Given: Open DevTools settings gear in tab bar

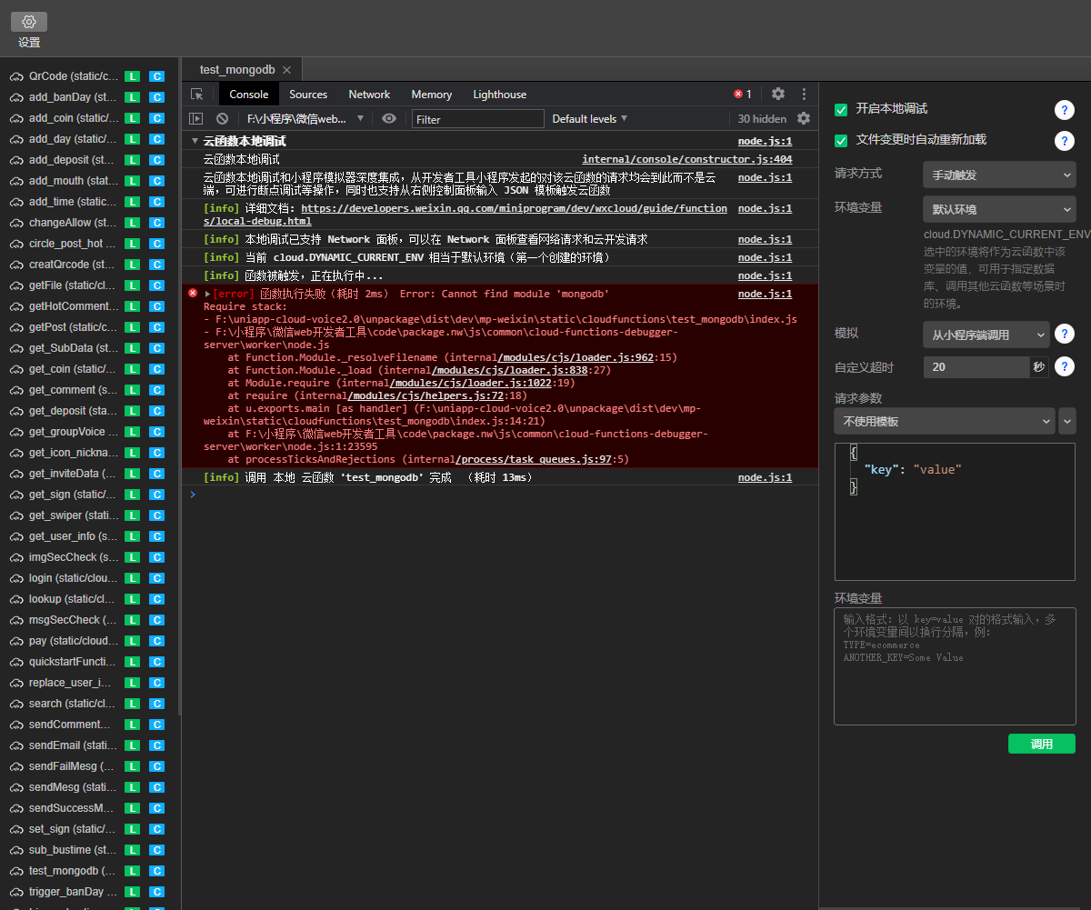Looking at the screenshot, I should (x=778, y=94).
